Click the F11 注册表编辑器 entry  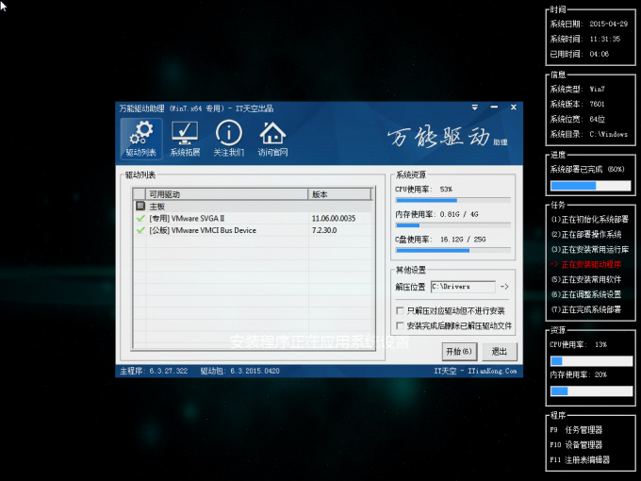(x=580, y=459)
